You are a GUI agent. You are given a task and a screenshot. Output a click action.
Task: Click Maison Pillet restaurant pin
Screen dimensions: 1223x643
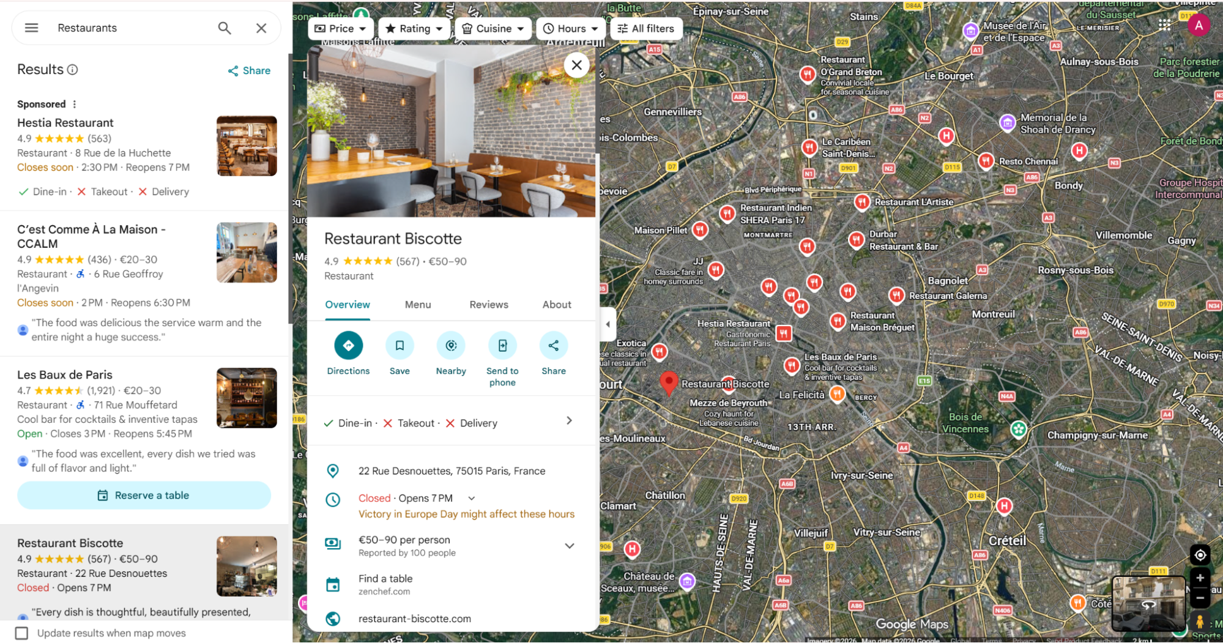(700, 230)
